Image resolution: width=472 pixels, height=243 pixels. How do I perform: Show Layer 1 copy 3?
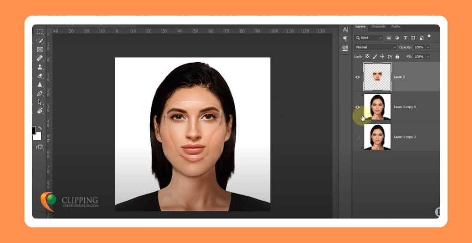click(358, 137)
